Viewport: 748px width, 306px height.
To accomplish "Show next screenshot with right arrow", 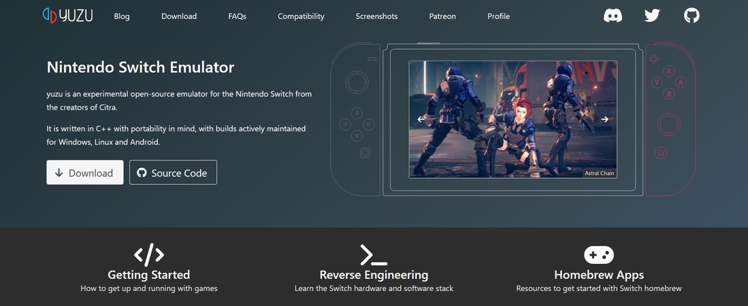I will [604, 119].
